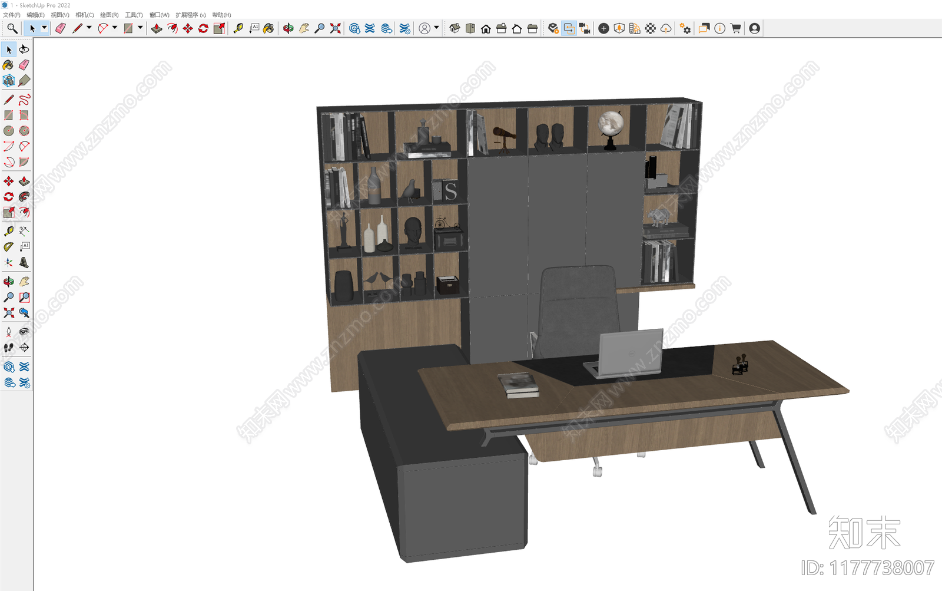942x591 pixels.
Task: Select Push/Pull in the top toolbar
Action: click(x=157, y=28)
